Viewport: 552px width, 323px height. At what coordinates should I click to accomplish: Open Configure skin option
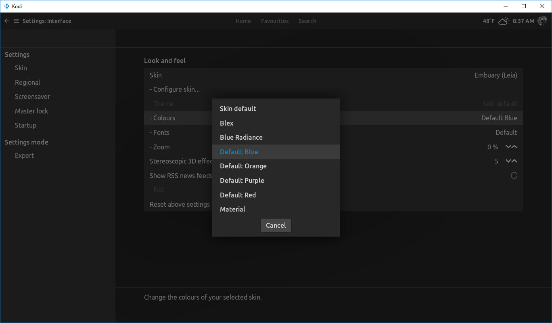pyautogui.click(x=333, y=89)
